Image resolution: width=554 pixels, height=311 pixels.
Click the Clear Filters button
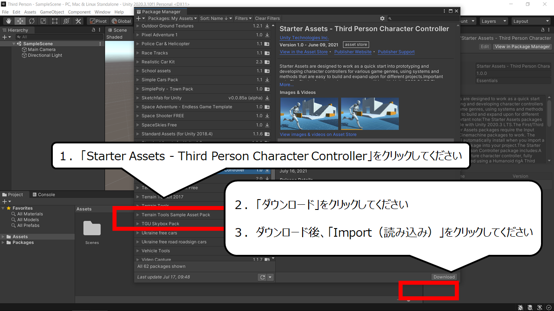(x=267, y=19)
